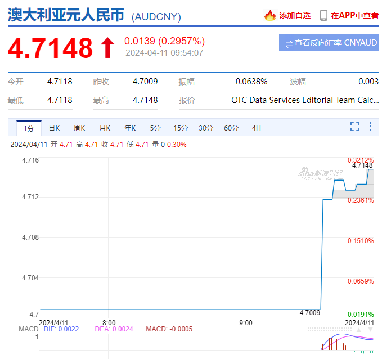
Task: Choose the 15分 interval tab
Action: (x=180, y=128)
